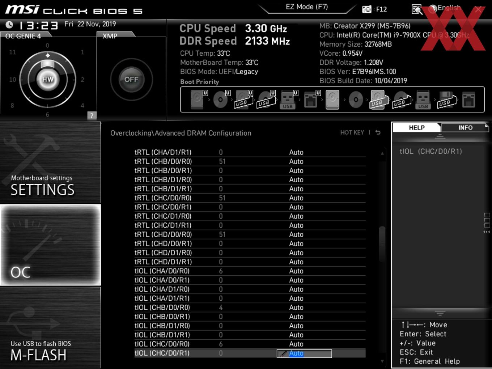Screen dimensions: 492x369
Task: Select the tRTL (CHD/D0/R1) row label
Action: tap(163, 243)
